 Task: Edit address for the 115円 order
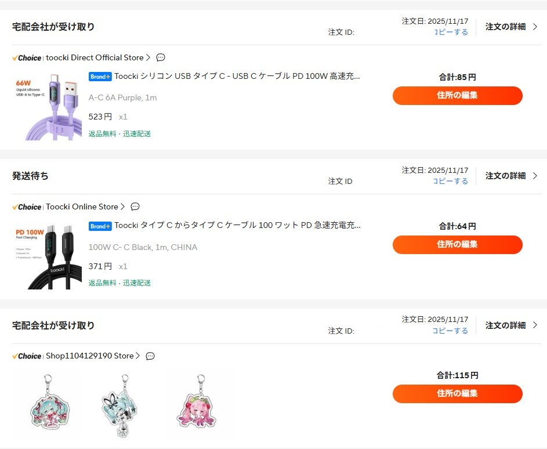pyautogui.click(x=457, y=394)
